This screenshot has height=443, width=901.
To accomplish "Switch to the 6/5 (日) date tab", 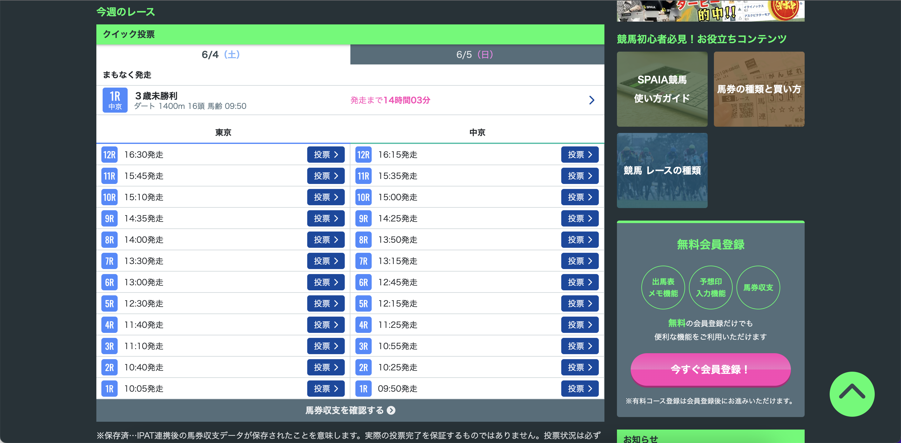I will pos(477,54).
